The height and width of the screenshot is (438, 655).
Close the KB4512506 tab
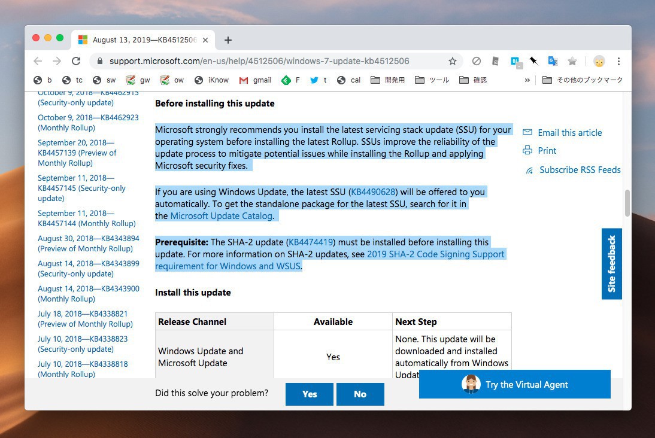pyautogui.click(x=205, y=40)
